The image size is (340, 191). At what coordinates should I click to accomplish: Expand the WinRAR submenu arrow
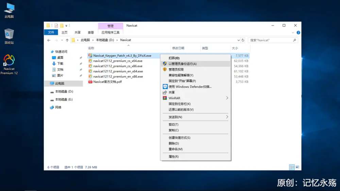click(x=227, y=98)
